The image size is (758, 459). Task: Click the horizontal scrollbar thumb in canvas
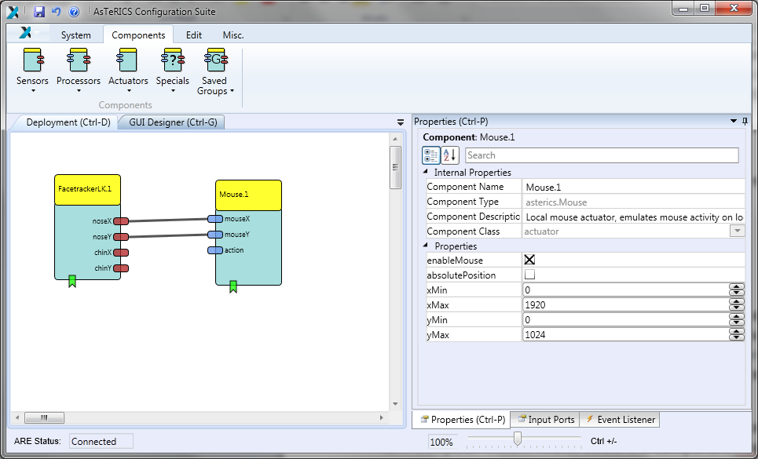(44, 418)
